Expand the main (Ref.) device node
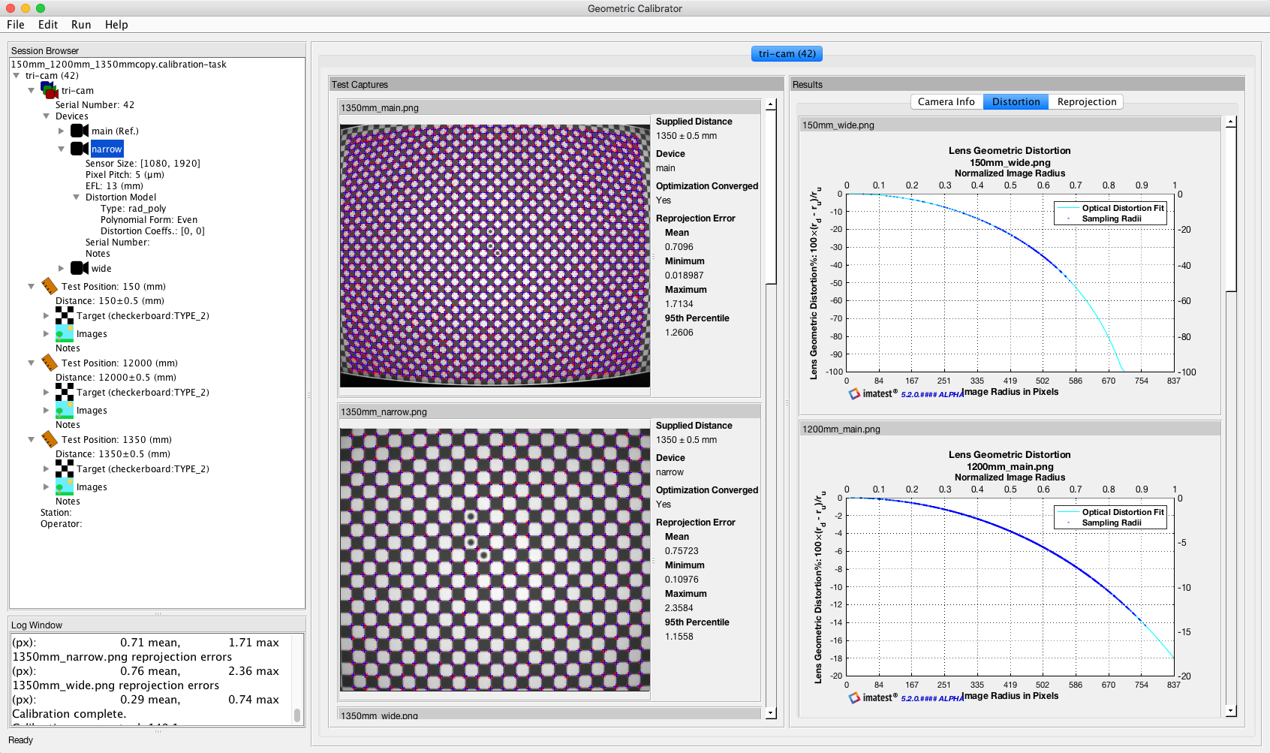Screen dimensions: 1270x753 62,131
